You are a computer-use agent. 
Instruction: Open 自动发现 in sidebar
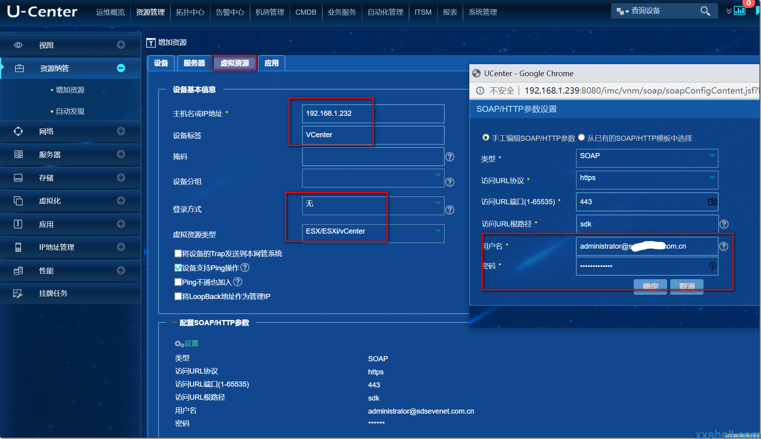pos(70,111)
